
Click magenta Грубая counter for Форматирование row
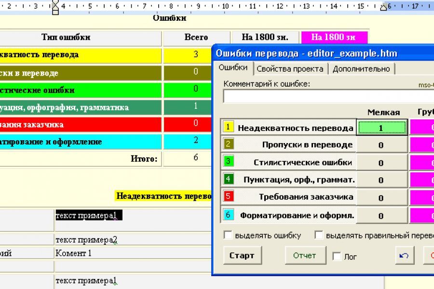(x=422, y=215)
